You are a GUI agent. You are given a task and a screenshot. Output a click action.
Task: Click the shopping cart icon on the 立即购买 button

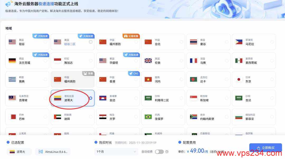click(x=259, y=148)
